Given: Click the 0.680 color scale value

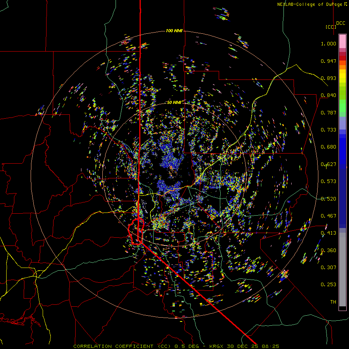Looking at the screenshot, I should pos(328,147).
